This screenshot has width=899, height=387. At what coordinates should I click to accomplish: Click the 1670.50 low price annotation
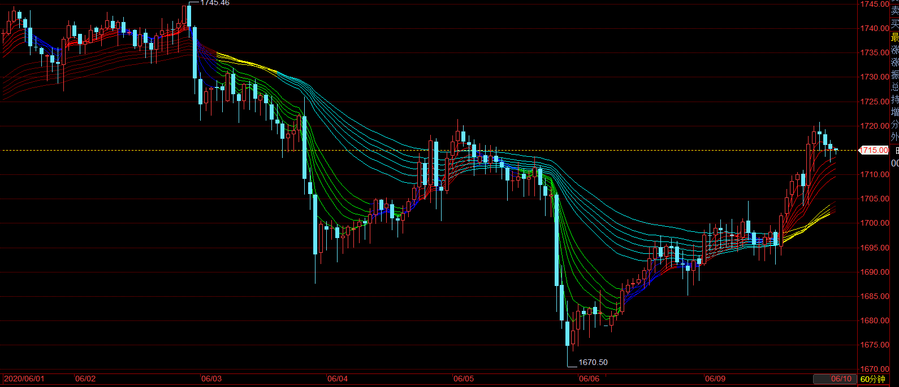(x=593, y=362)
